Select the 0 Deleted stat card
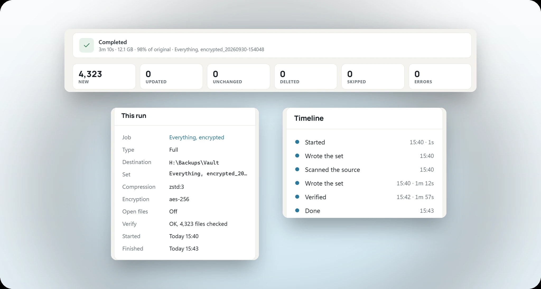 (306, 76)
